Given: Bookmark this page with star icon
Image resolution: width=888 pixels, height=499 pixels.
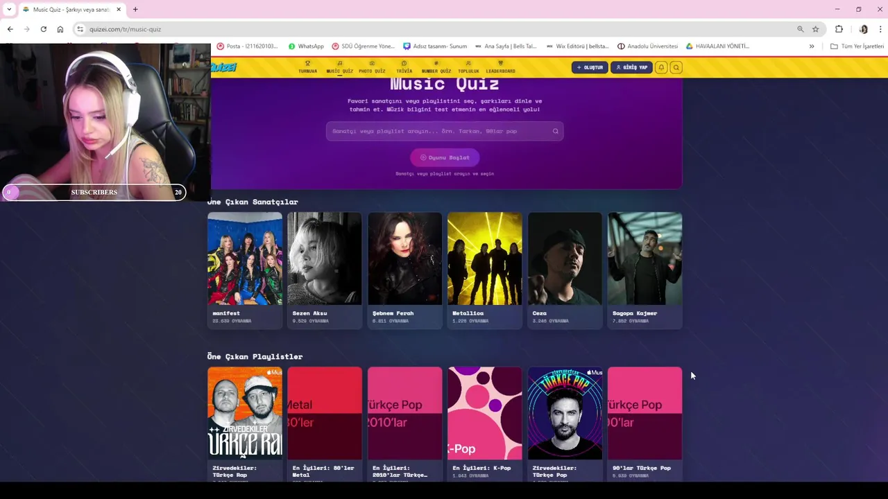Looking at the screenshot, I should pyautogui.click(x=816, y=29).
